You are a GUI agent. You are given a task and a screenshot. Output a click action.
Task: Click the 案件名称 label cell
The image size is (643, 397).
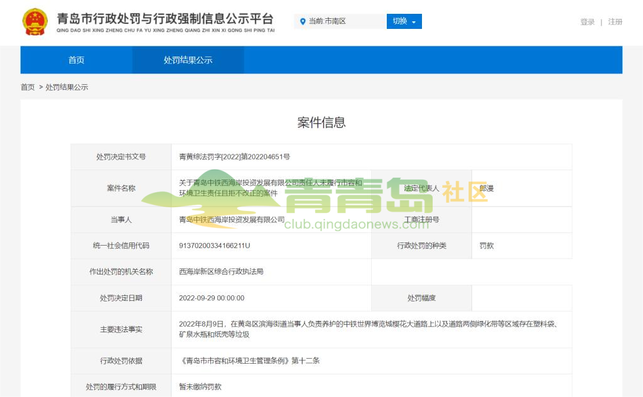[121, 188]
